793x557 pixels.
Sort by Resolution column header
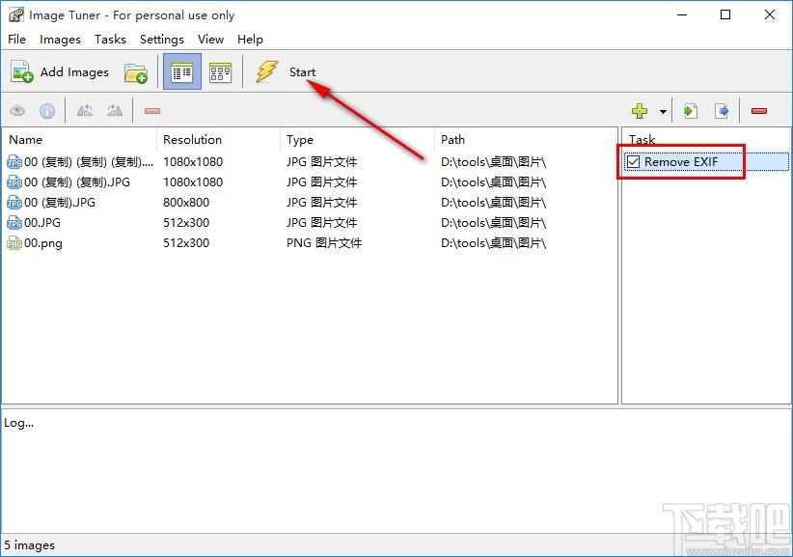click(218, 140)
